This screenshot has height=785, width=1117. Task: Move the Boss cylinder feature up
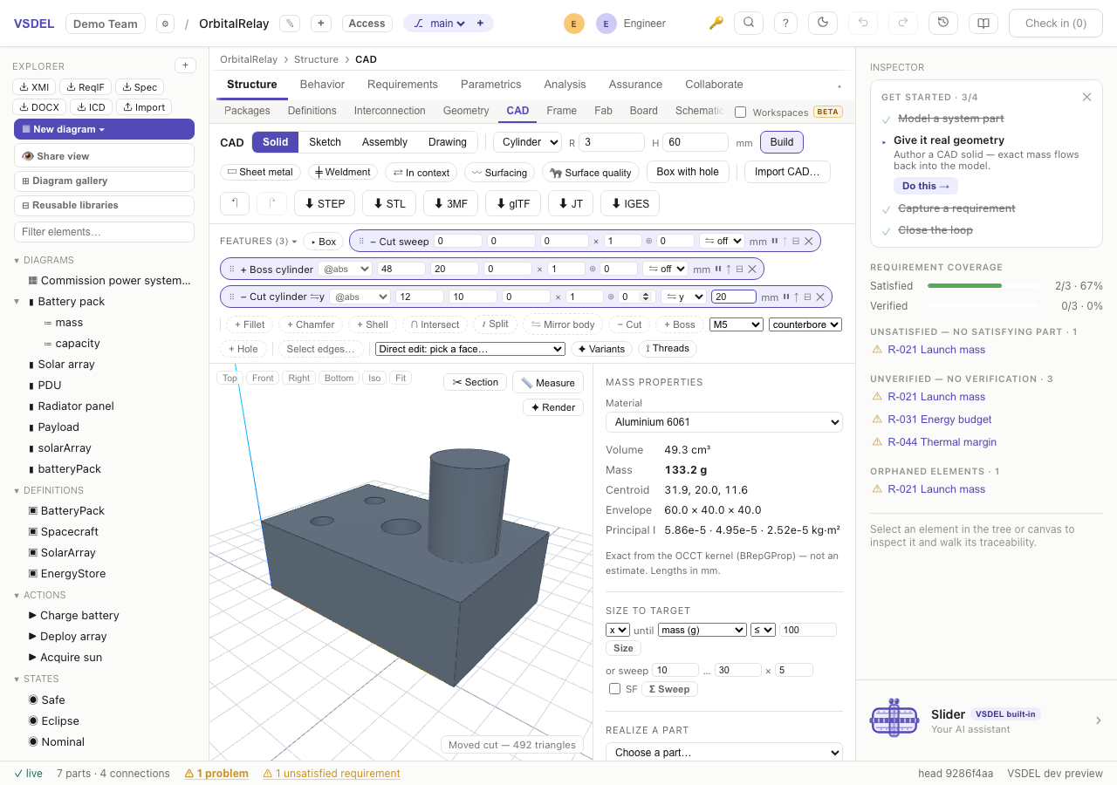click(x=729, y=270)
